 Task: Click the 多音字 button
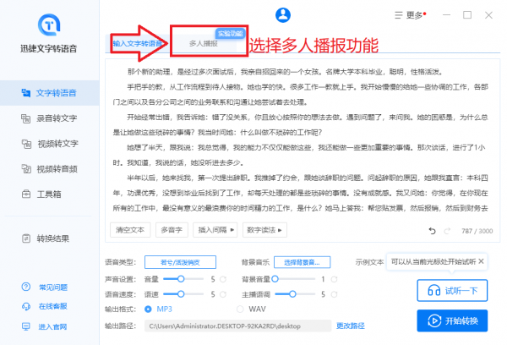point(172,230)
